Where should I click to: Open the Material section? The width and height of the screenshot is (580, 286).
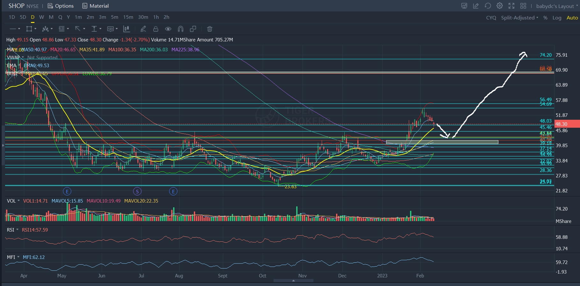click(95, 6)
